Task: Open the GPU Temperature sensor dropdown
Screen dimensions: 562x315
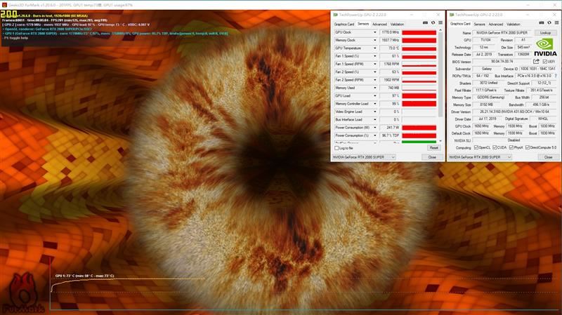Action: 375,48
